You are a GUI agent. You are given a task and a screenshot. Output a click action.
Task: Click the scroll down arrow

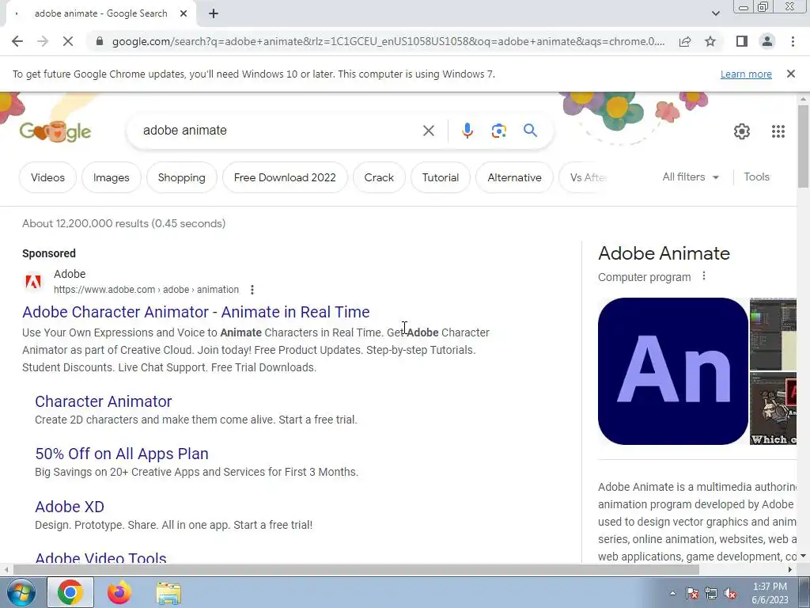pos(803,557)
